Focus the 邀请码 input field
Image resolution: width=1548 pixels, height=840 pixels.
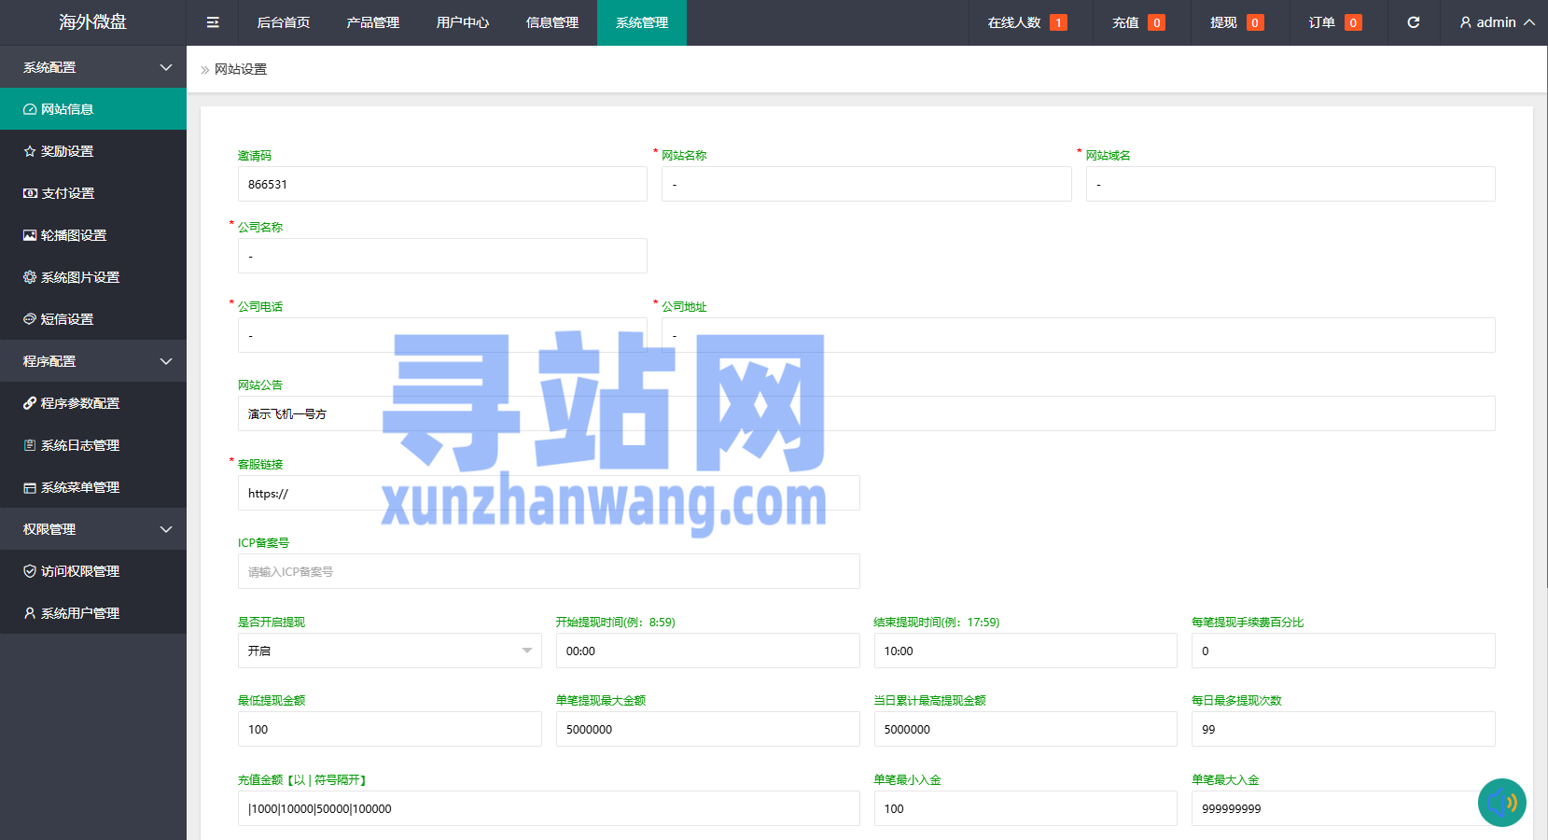pyautogui.click(x=442, y=184)
